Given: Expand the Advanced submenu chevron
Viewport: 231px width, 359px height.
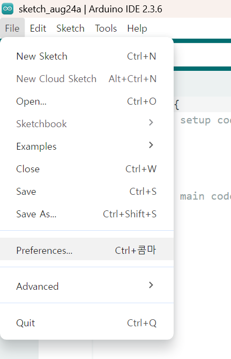Looking at the screenshot, I should point(151,285).
